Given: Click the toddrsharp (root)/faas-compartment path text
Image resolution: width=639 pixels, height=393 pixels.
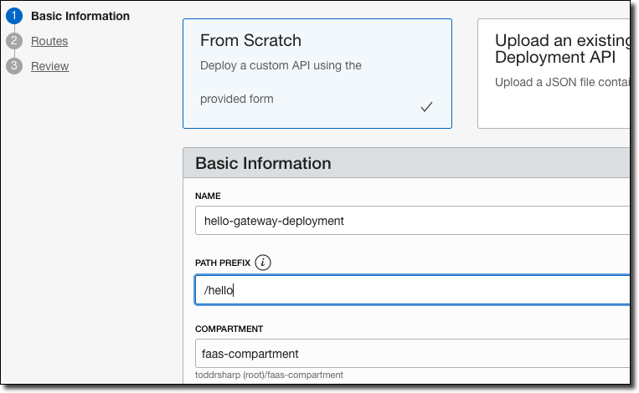Looking at the screenshot, I should (x=269, y=375).
